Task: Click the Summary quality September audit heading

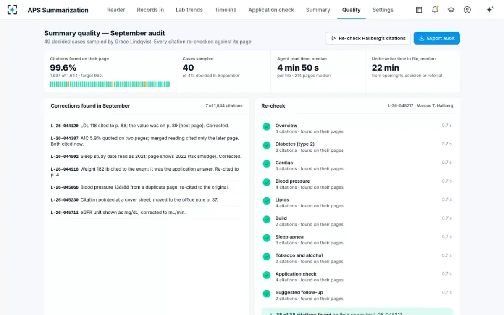Action: pos(105,33)
